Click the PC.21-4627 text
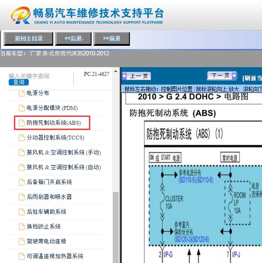Image resolution: width=262 pixels, height=263 pixels. point(96,74)
